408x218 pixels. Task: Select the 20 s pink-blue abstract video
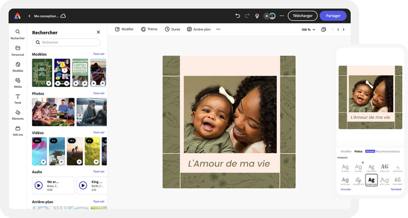[40, 151]
